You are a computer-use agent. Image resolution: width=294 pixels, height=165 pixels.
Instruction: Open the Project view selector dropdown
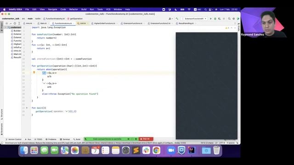8,23
